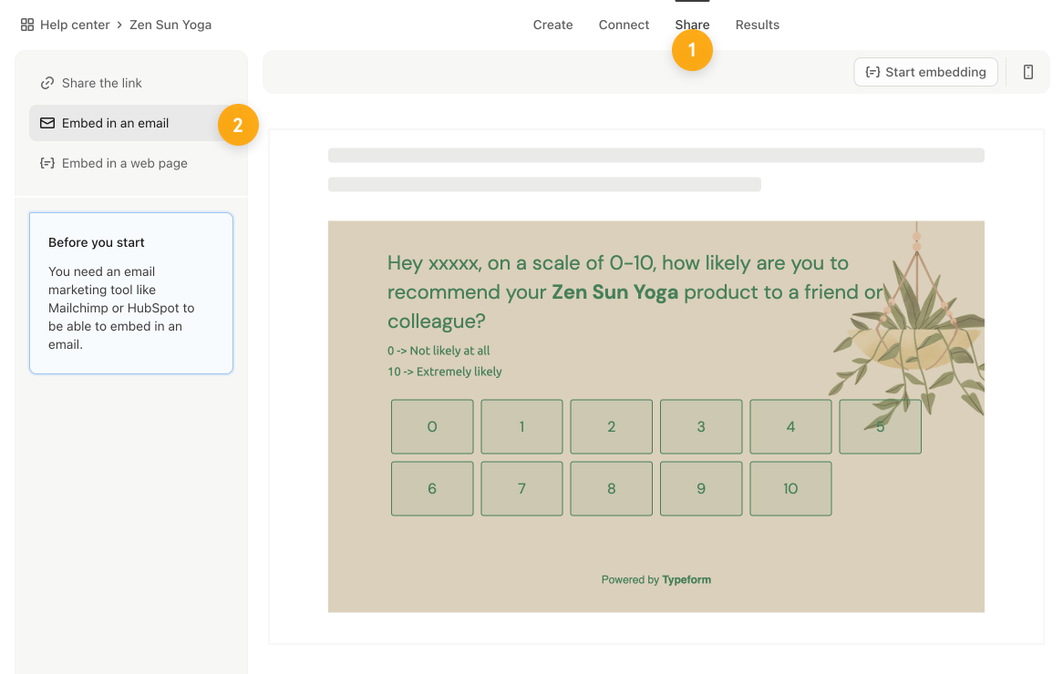Choose rating 1 in the survey preview

coord(522,427)
